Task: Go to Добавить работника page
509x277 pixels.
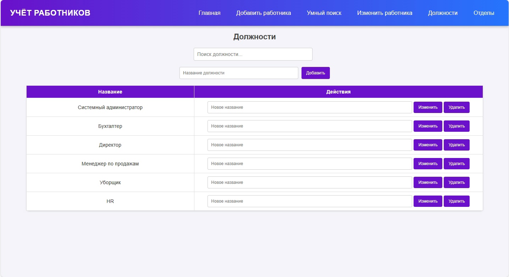Action: pyautogui.click(x=264, y=13)
